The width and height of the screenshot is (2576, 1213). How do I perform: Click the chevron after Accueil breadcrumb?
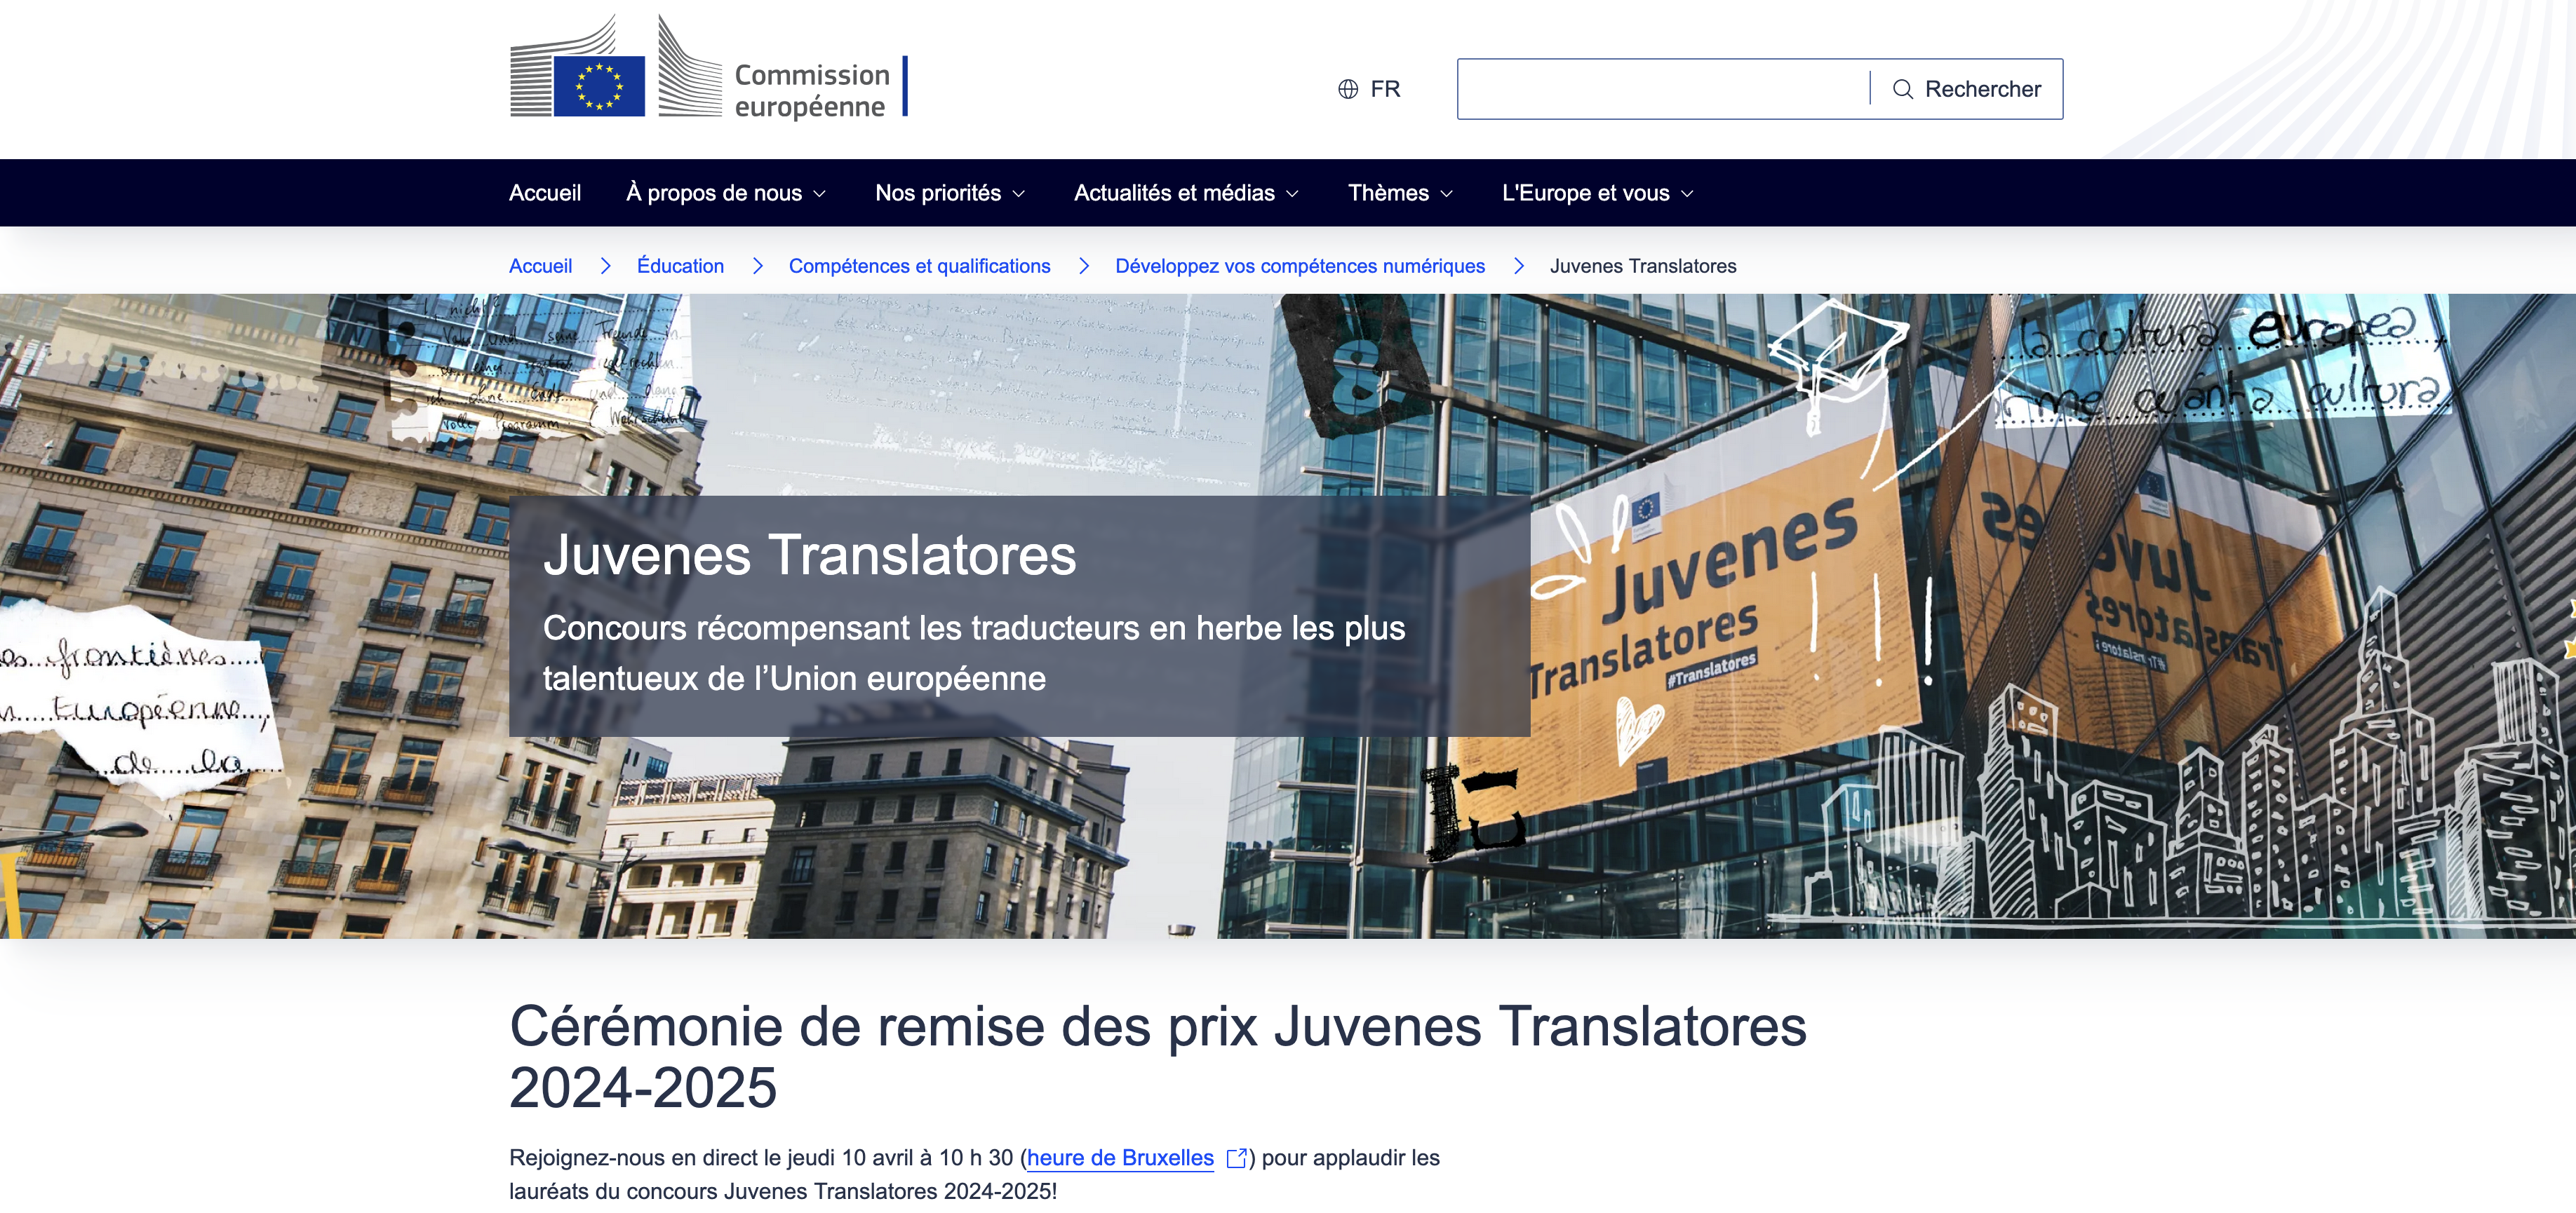[605, 266]
